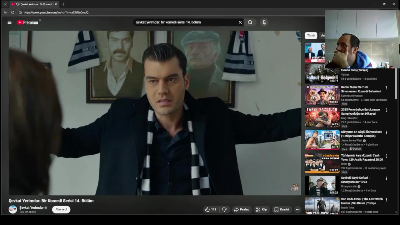Dislike the video with thumbs-down
Image resolution: width=400 pixels, height=225 pixels.
pyautogui.click(x=224, y=209)
